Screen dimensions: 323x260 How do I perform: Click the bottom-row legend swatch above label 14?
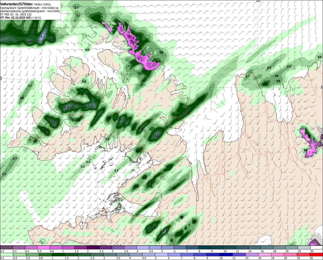252,255
